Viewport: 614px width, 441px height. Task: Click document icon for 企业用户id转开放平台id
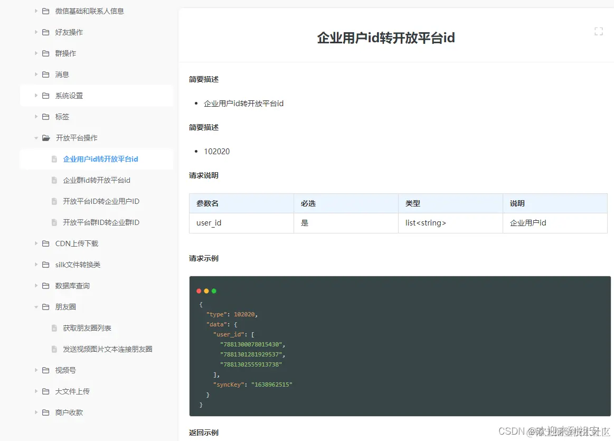[x=54, y=159]
